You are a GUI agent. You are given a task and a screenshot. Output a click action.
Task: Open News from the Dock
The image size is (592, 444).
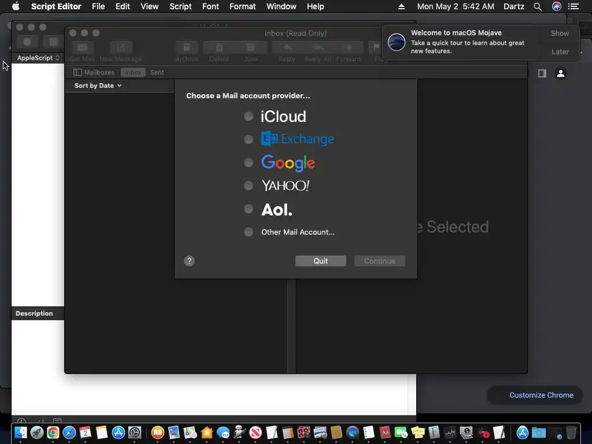click(x=256, y=432)
